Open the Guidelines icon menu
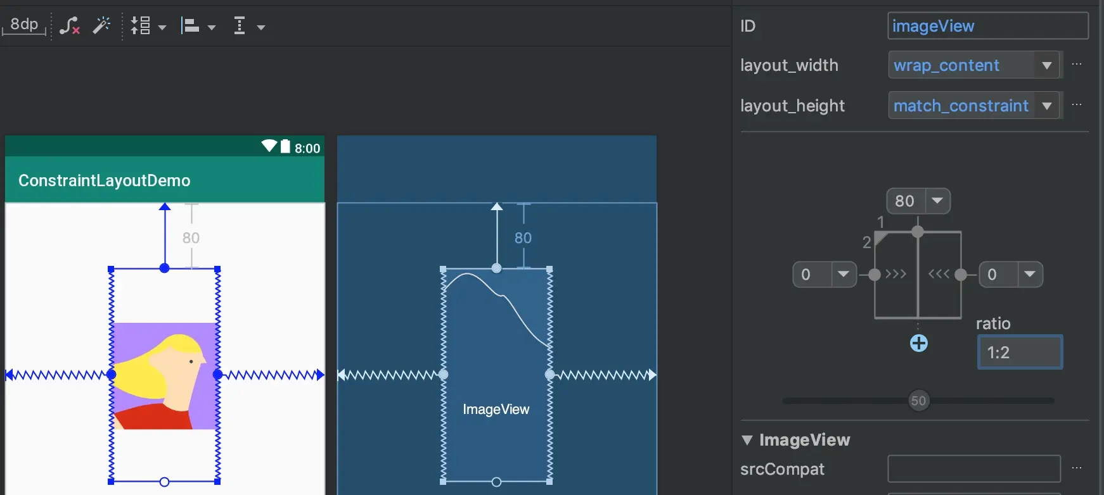The height and width of the screenshot is (495, 1104). 248,27
